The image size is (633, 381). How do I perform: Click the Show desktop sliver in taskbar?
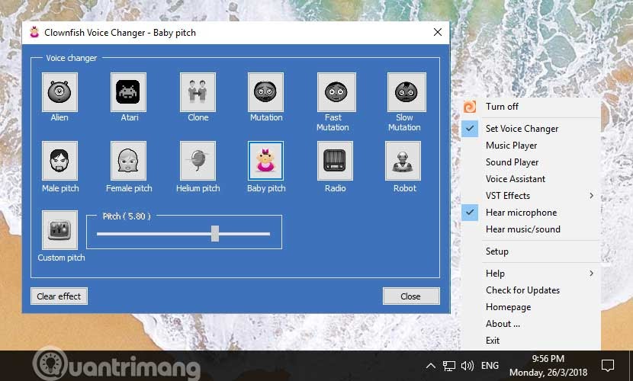631,366
